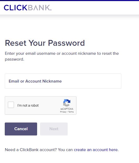Click the empty right end of the email field
This screenshot has width=139, height=163.
pos(103,81)
